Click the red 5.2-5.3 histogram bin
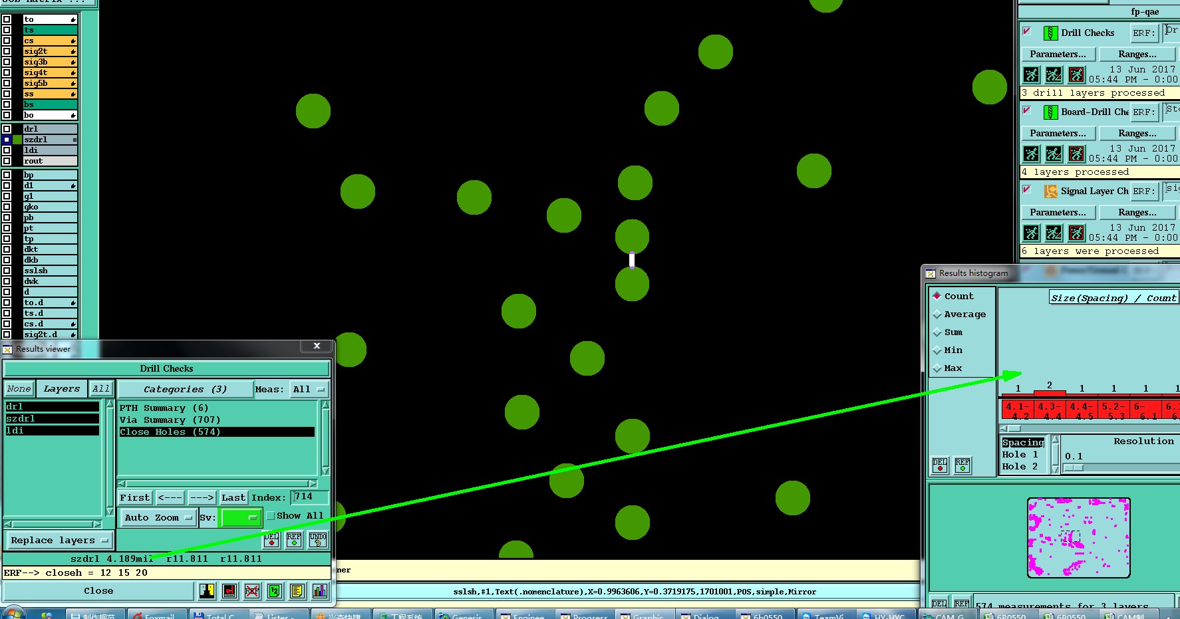 1114,410
